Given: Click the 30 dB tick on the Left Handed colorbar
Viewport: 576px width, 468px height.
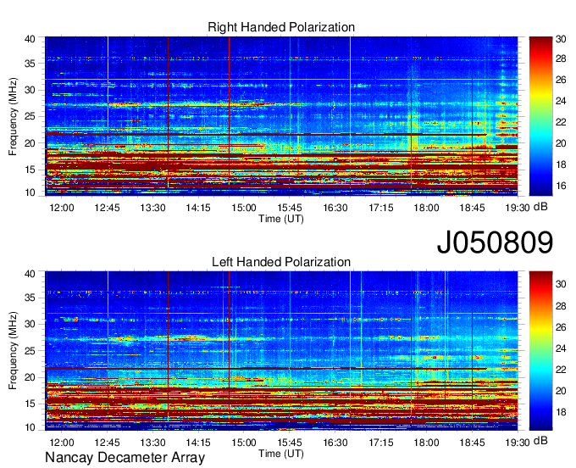Looking at the screenshot, I should click(x=561, y=284).
